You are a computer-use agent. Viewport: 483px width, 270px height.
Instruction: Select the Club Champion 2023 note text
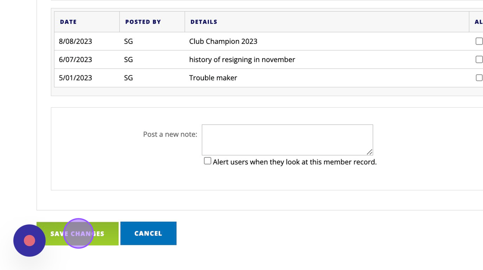(x=223, y=41)
